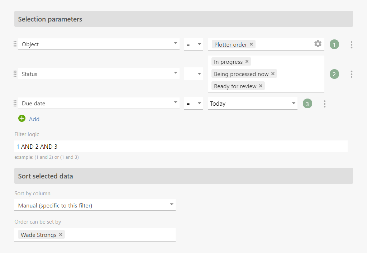Click the Order can be set by label
Viewport: 367px width, 253px height.
click(38, 221)
